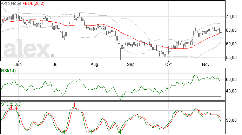Click the 65,00 price axis value
The height and width of the screenshot is (135, 242).
(231, 30)
